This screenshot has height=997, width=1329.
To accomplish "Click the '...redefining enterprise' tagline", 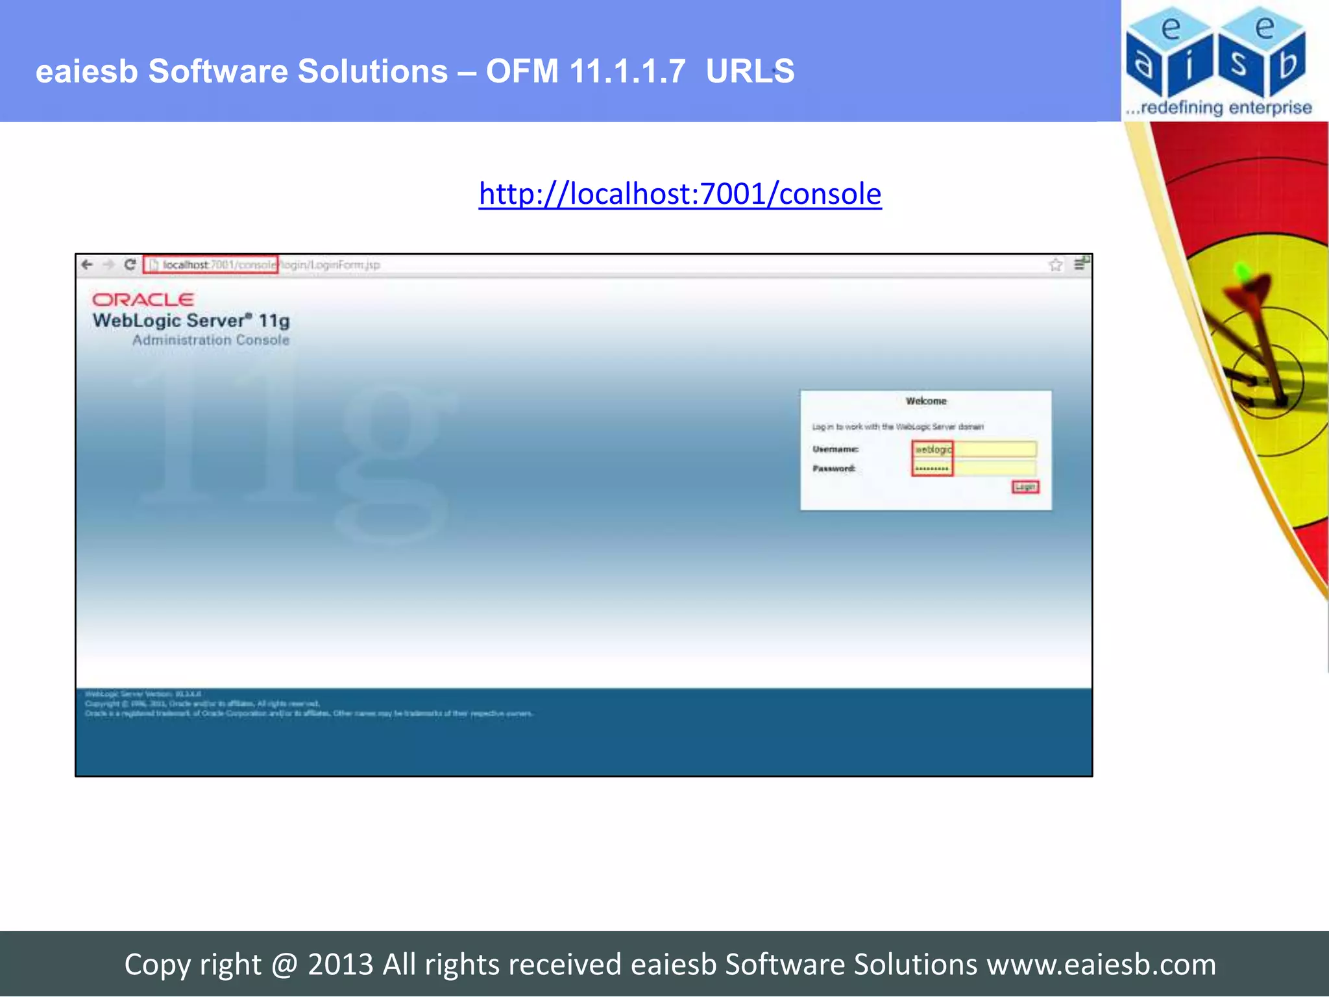I will 1219,108.
